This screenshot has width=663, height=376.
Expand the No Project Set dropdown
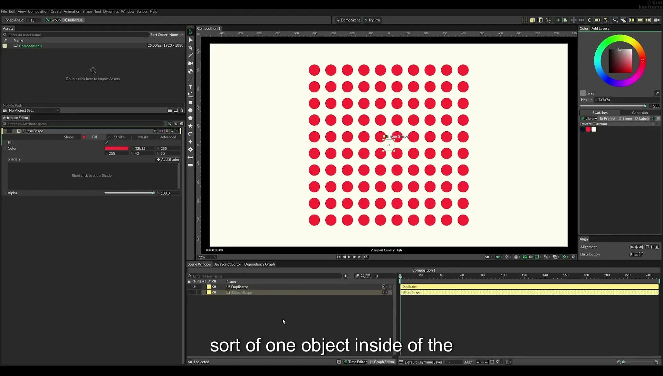pos(34,111)
